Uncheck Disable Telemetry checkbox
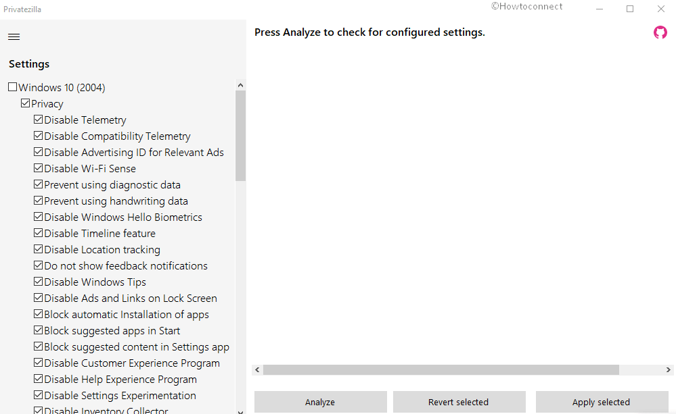Viewport: 676px width, 414px height. point(39,120)
